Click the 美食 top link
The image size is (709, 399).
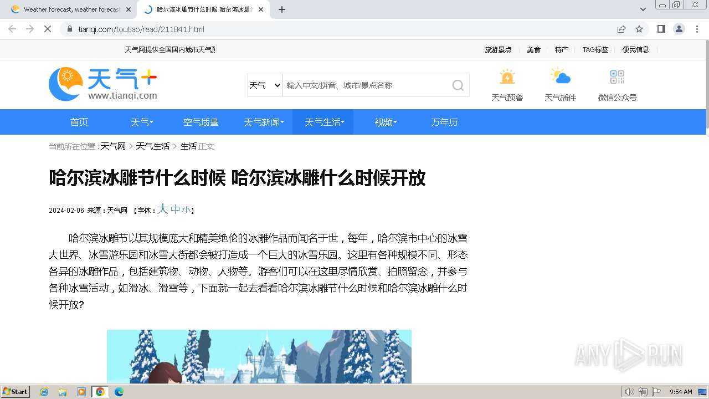tap(533, 49)
